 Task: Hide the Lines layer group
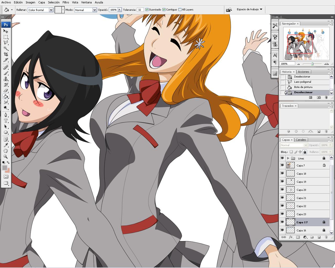(x=282, y=158)
